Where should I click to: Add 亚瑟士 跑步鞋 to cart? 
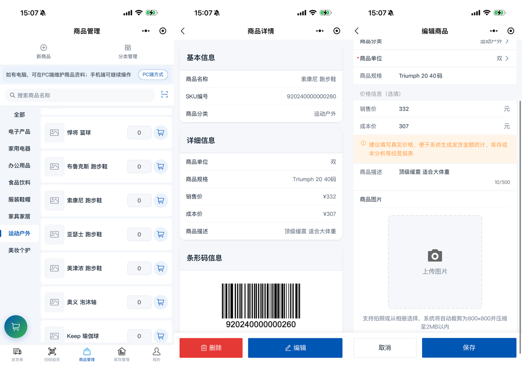(x=161, y=235)
